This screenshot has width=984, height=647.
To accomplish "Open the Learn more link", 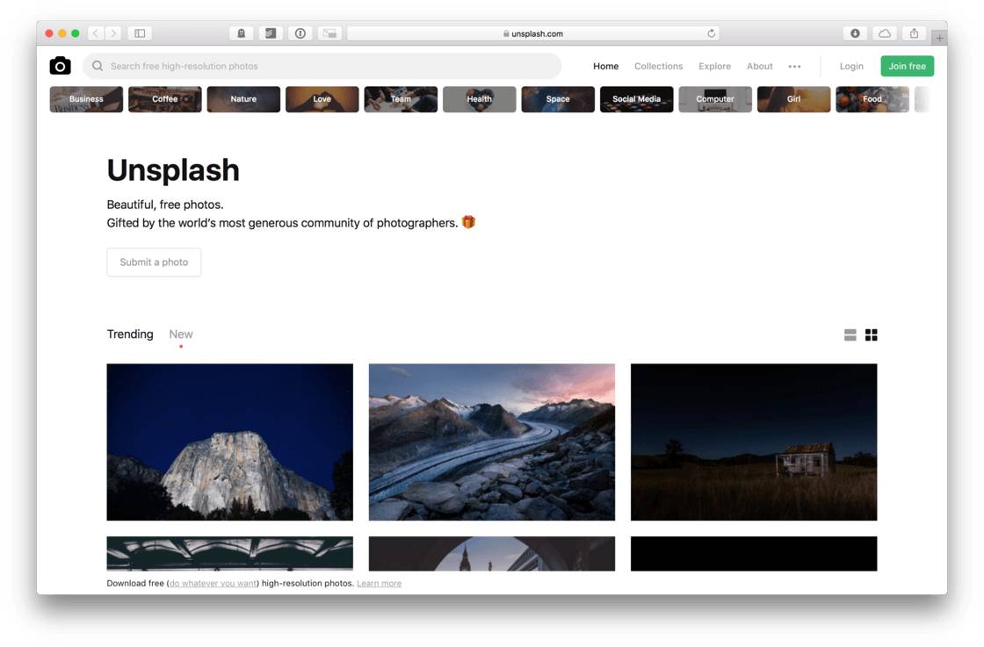I will click(379, 583).
